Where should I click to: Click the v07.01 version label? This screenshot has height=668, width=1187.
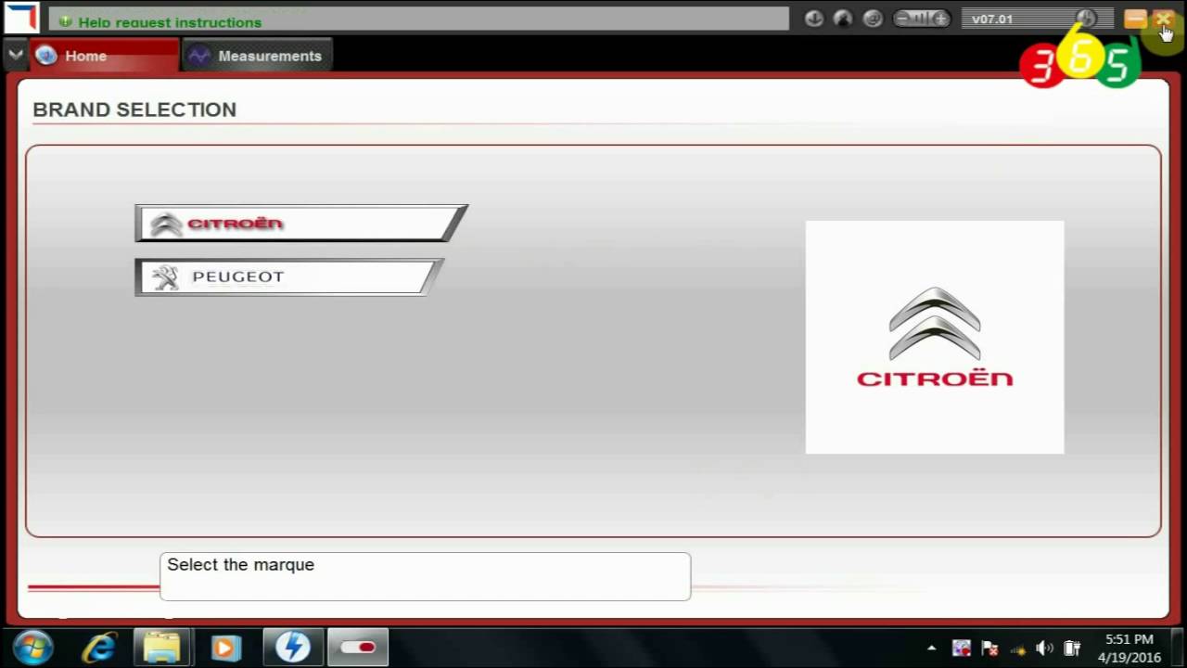click(x=992, y=19)
